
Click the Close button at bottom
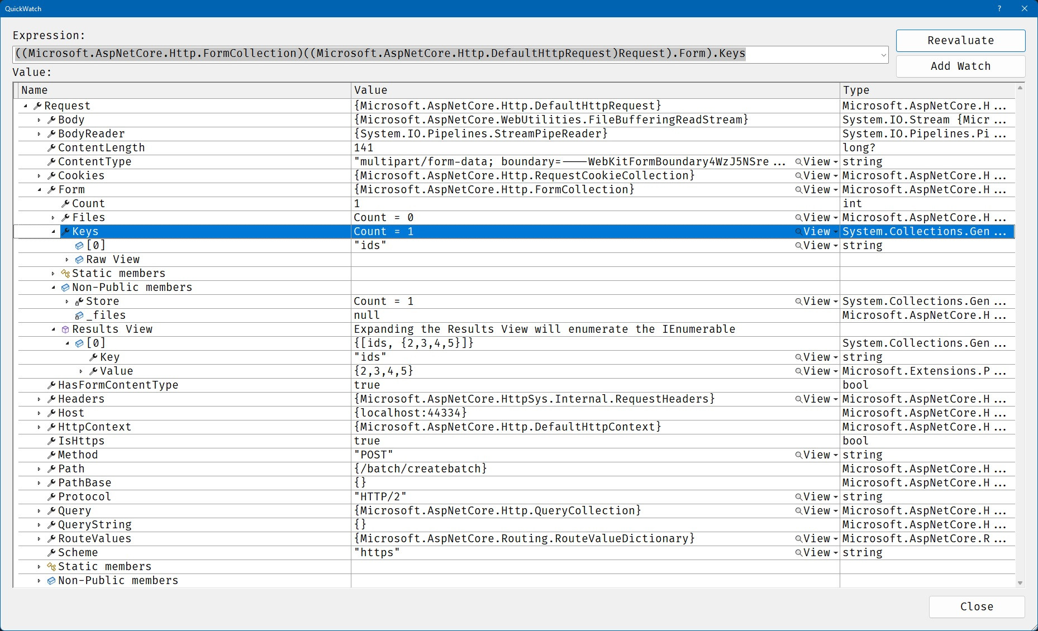(x=977, y=607)
